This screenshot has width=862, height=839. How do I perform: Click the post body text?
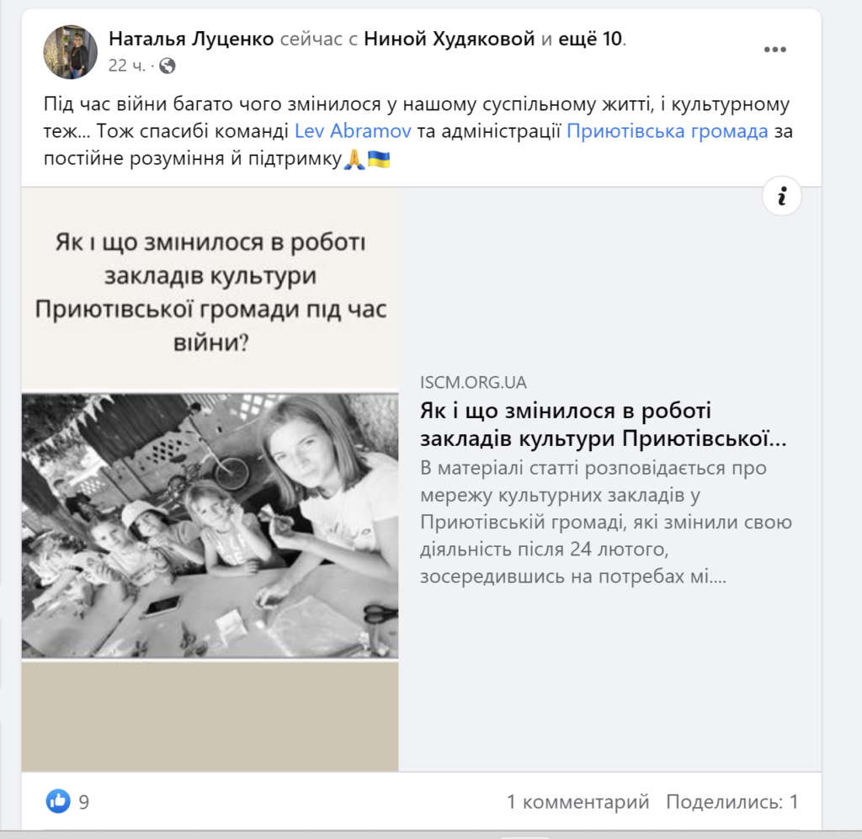418,130
